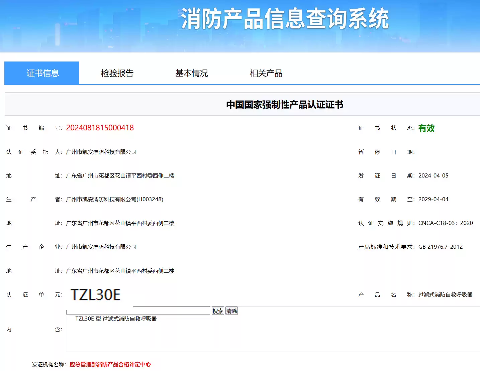The image size is (480, 371).
Task: Click the issue date 2024-04-05
Action: pyautogui.click(x=433, y=176)
